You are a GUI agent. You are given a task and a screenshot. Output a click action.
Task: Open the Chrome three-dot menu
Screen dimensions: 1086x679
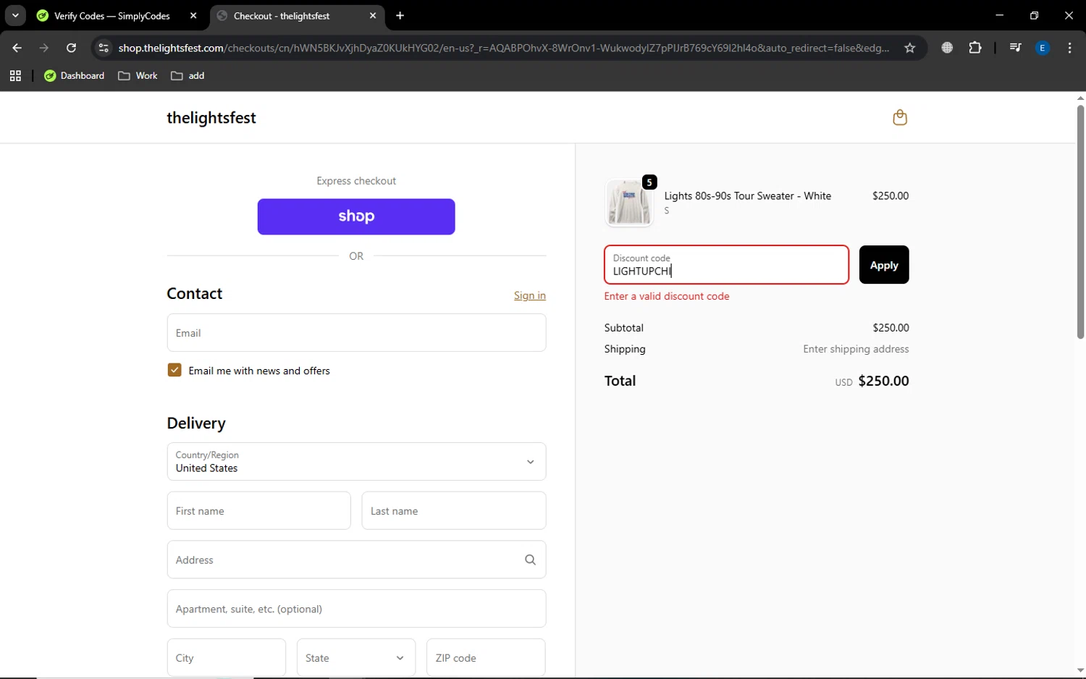1069,48
